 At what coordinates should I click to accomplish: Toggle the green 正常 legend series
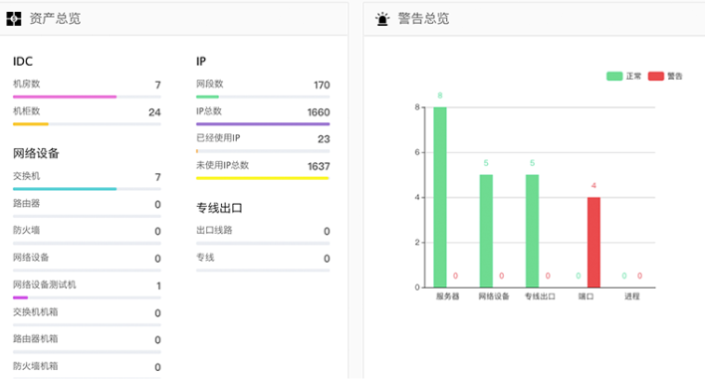point(614,76)
